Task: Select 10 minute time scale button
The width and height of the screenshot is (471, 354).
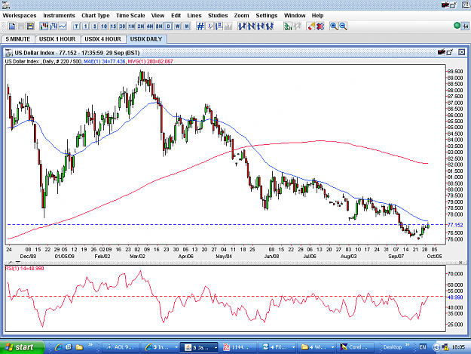Action: coord(104,26)
